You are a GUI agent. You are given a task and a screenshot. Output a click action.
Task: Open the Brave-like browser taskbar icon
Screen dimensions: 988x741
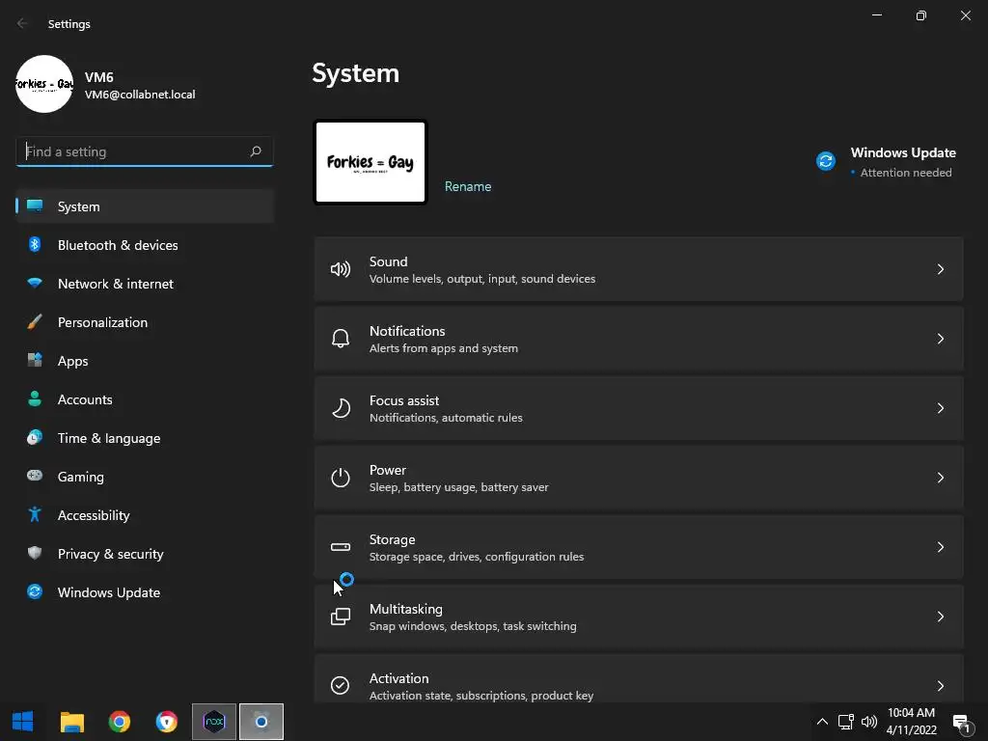click(x=166, y=722)
